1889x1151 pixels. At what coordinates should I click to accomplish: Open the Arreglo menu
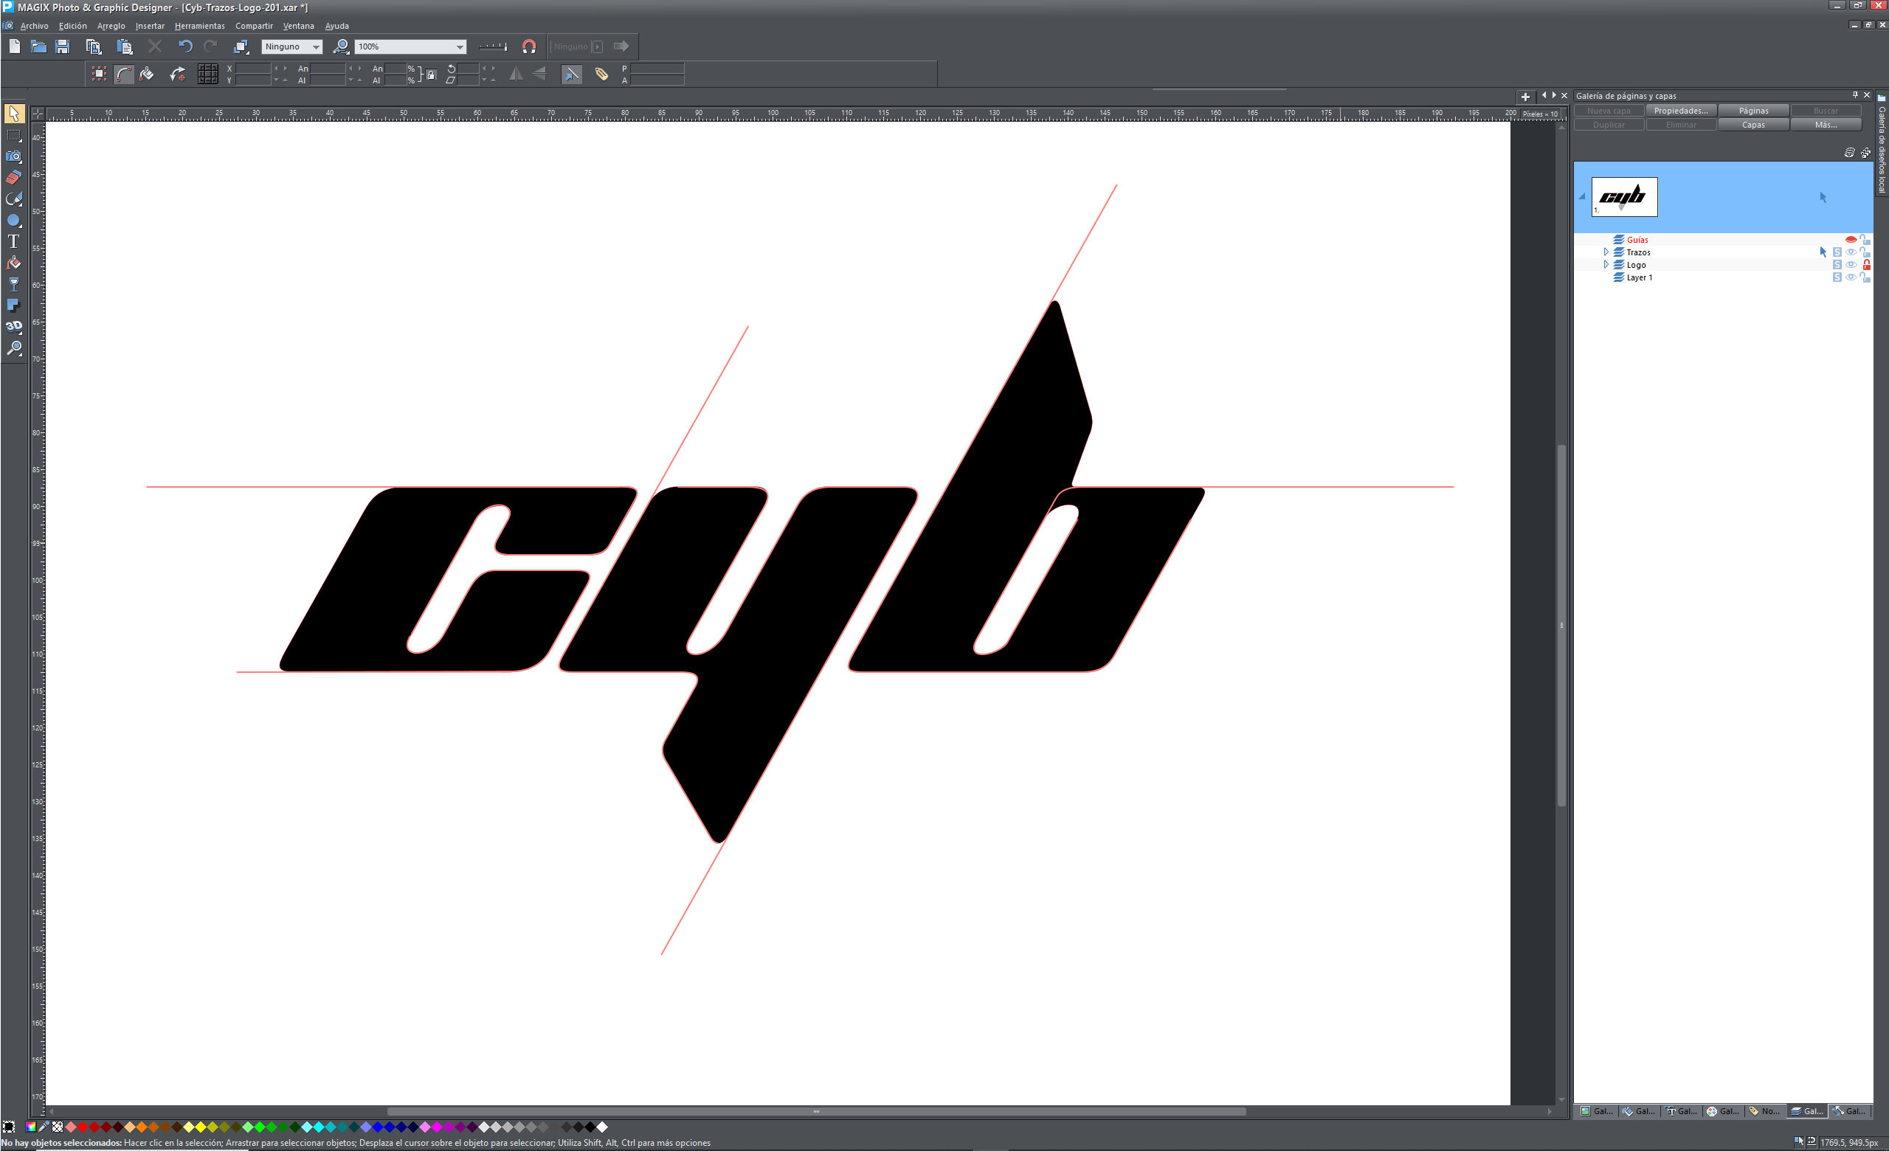pos(111,25)
